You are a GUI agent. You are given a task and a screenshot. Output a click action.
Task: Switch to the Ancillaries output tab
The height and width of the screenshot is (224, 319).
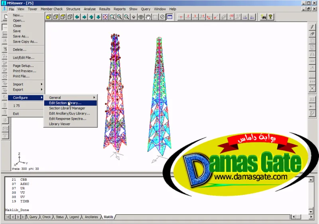coord(91,217)
